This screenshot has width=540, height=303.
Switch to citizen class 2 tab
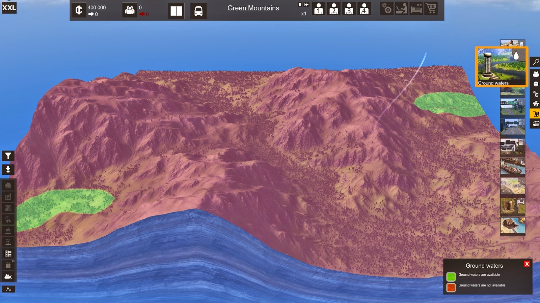[x=333, y=9]
